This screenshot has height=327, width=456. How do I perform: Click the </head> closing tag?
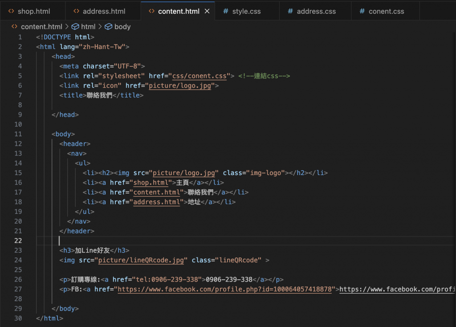[65, 114]
